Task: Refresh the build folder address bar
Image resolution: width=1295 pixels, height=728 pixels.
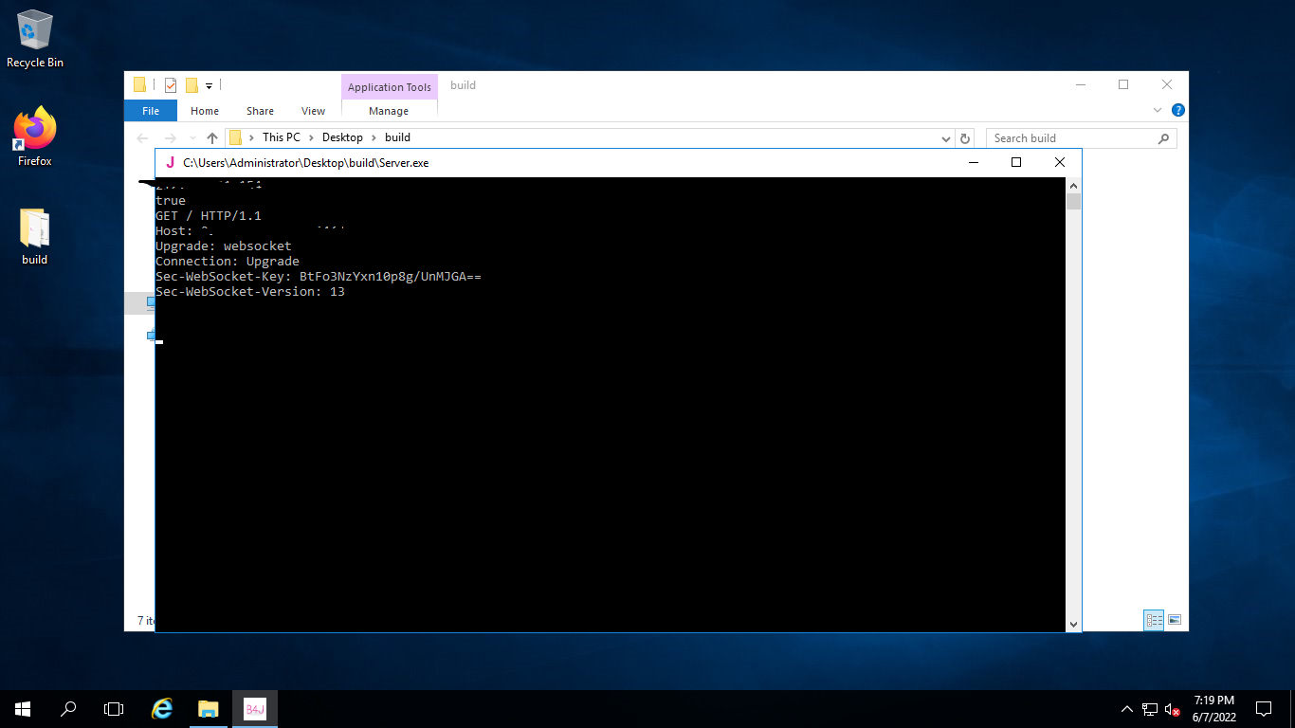Action: pyautogui.click(x=965, y=138)
